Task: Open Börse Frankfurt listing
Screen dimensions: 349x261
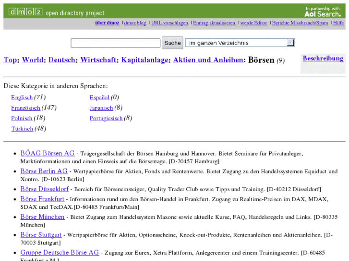Action: [42, 199]
